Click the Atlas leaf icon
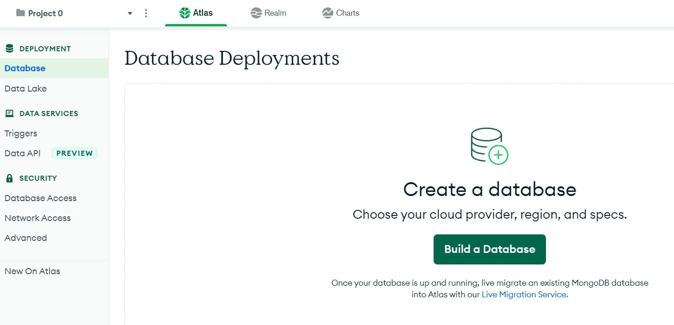The width and height of the screenshot is (674, 325). [x=185, y=13]
